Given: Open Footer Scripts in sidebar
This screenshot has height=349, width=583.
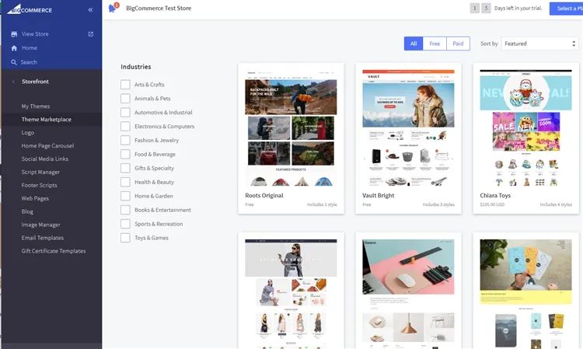Looking at the screenshot, I should [x=40, y=185].
